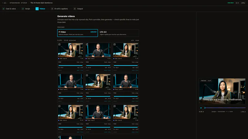
Task: Save trim for Theo turn 1
Action: click(x=107, y=70)
